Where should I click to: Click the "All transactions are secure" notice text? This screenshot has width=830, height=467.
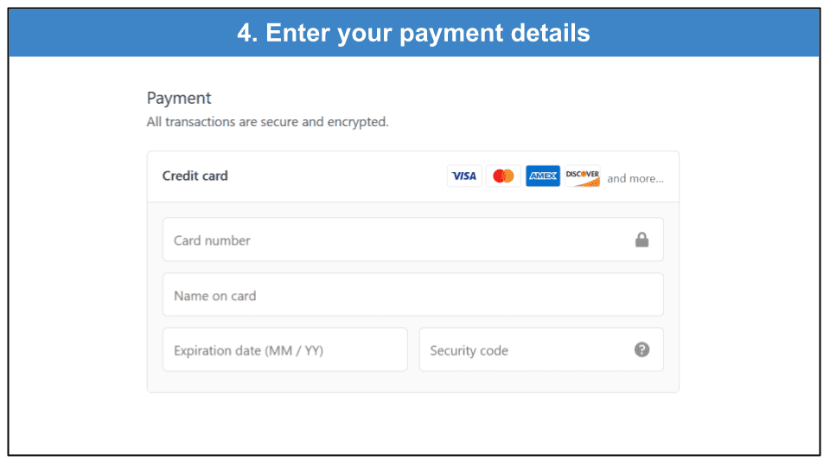[x=267, y=122]
